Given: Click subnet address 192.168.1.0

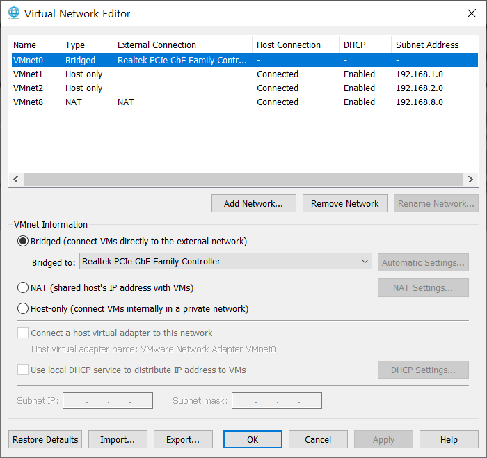Looking at the screenshot, I should (x=420, y=74).
